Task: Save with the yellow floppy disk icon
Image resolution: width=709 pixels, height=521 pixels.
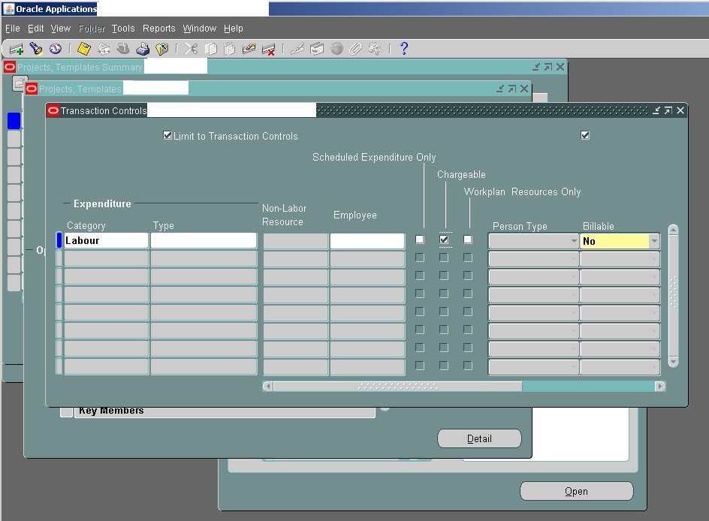Action: coord(84,49)
